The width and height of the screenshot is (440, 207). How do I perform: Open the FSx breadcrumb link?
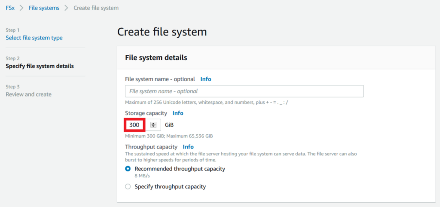[x=10, y=8]
